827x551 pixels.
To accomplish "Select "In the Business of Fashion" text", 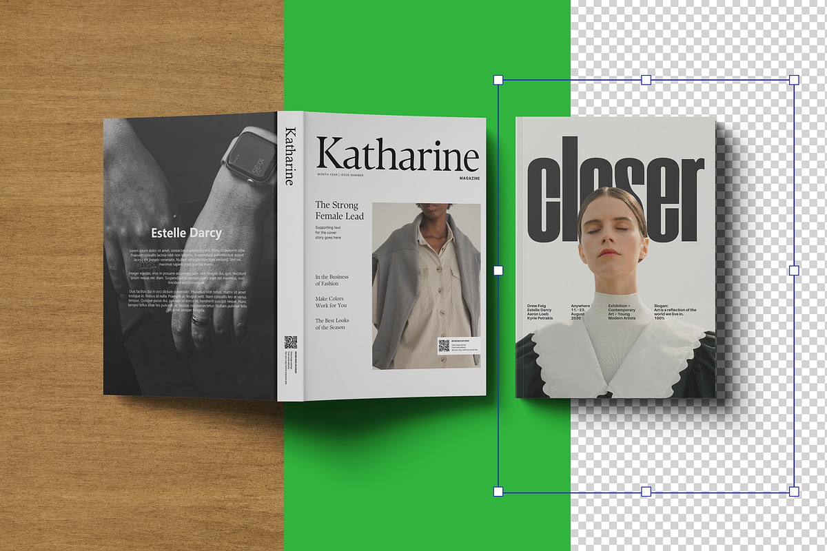I will [332, 280].
